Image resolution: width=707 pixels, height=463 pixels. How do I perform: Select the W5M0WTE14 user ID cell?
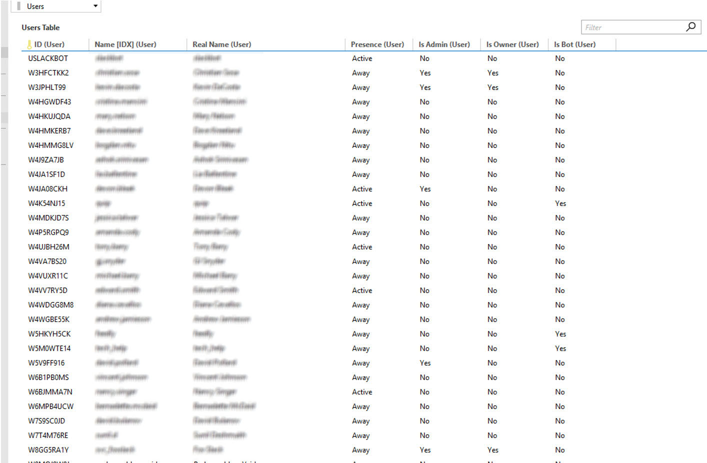[x=49, y=348]
